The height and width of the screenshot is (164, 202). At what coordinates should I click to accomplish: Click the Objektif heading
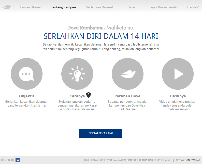(x=27, y=96)
